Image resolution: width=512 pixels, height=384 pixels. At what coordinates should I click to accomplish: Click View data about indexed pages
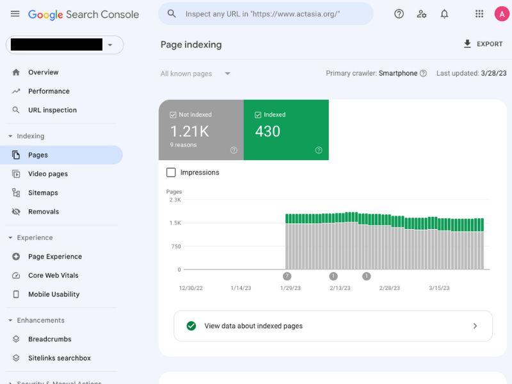pos(333,326)
